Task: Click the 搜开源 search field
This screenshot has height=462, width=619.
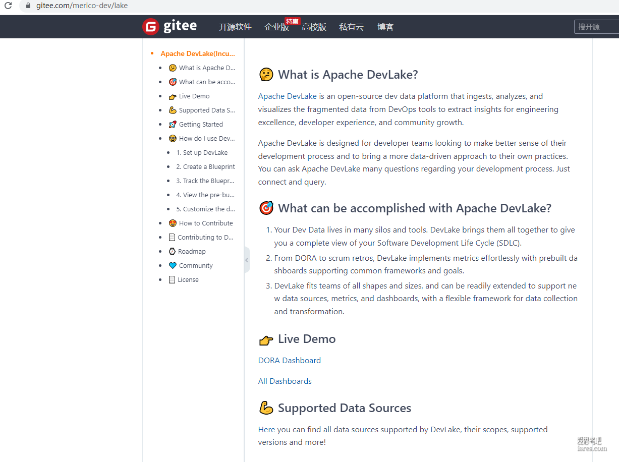Action: tap(597, 27)
